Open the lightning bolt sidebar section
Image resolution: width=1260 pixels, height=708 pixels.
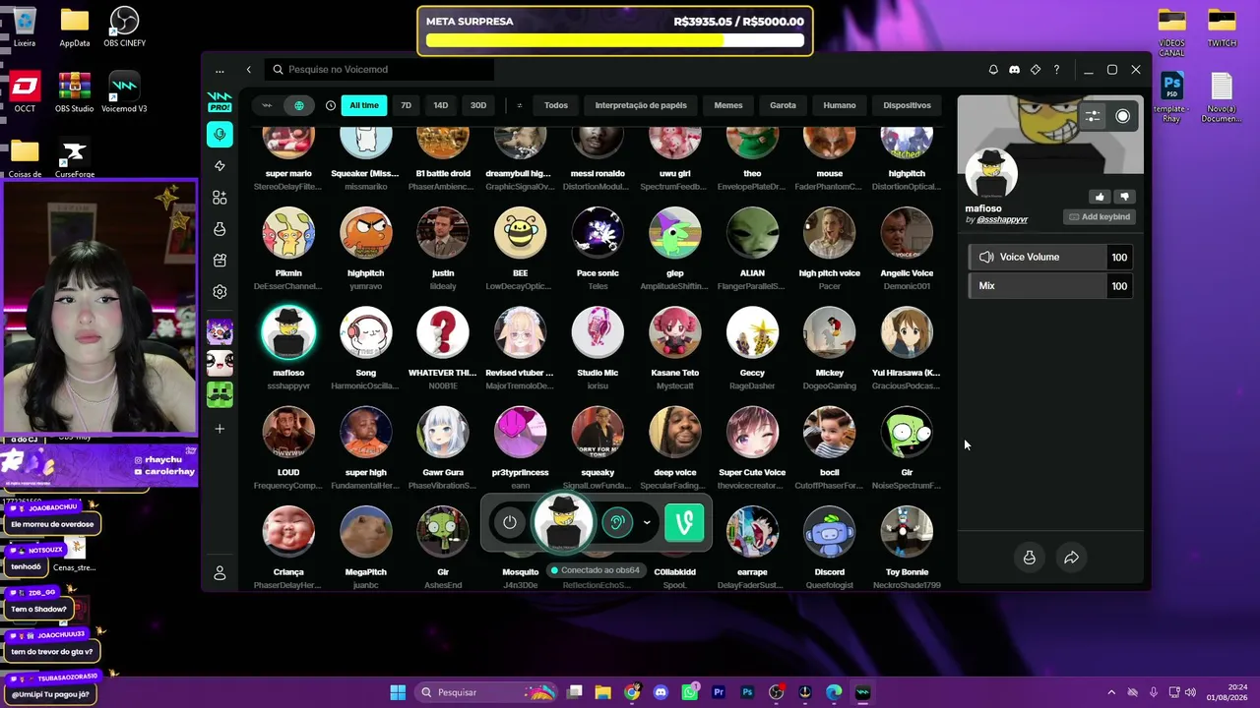coord(220,166)
